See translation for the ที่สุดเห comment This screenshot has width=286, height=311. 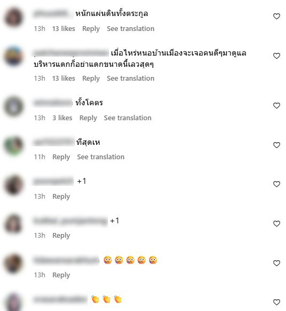tap(101, 157)
